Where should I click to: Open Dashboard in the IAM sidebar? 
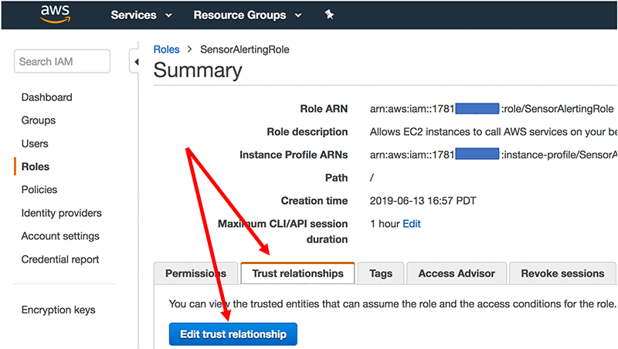tap(47, 97)
